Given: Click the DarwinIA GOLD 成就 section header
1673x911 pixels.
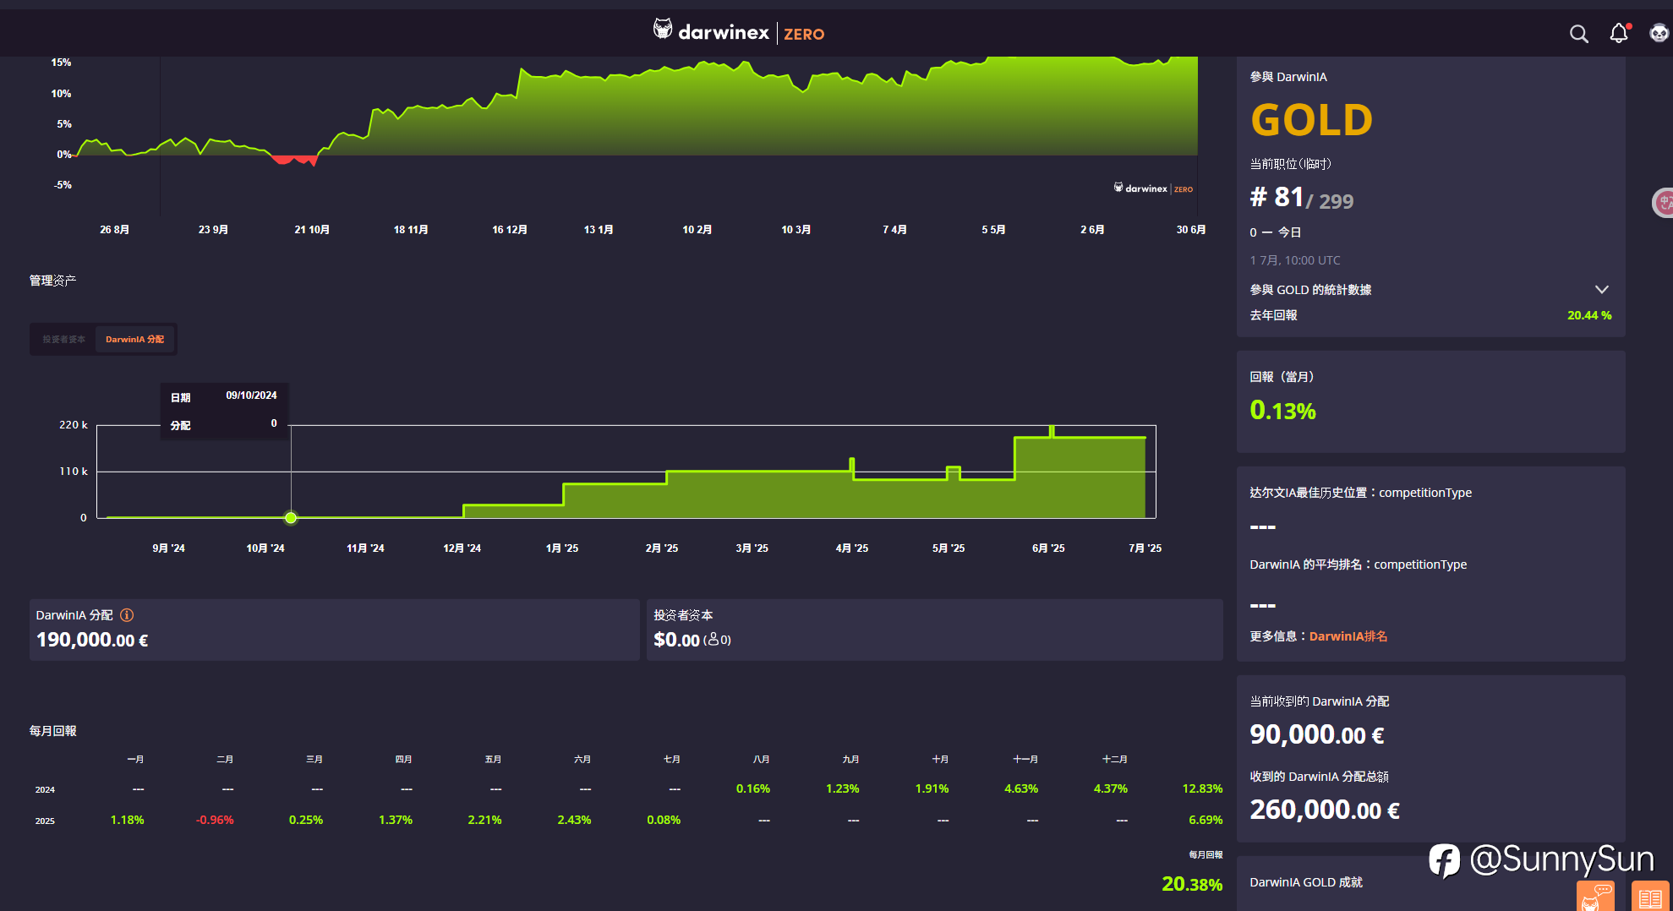Looking at the screenshot, I should (x=1306, y=882).
